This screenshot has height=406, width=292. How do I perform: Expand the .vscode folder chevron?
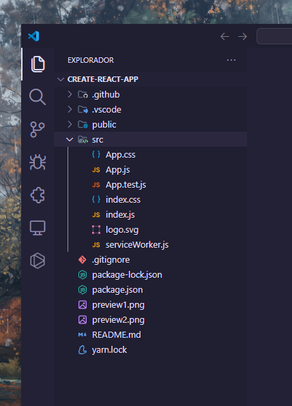(70, 109)
